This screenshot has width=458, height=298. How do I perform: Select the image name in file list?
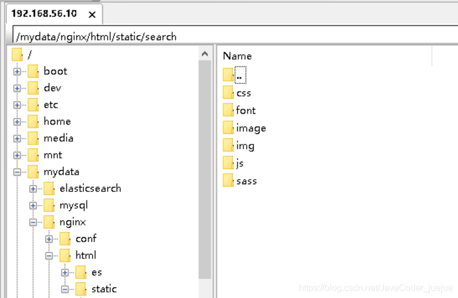click(x=251, y=128)
